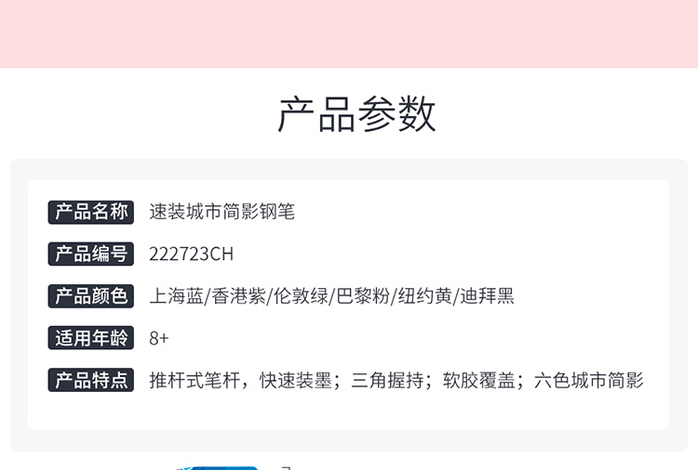The width and height of the screenshot is (698, 470).
Task: Click the 产品参数 heading
Action: [x=356, y=114]
